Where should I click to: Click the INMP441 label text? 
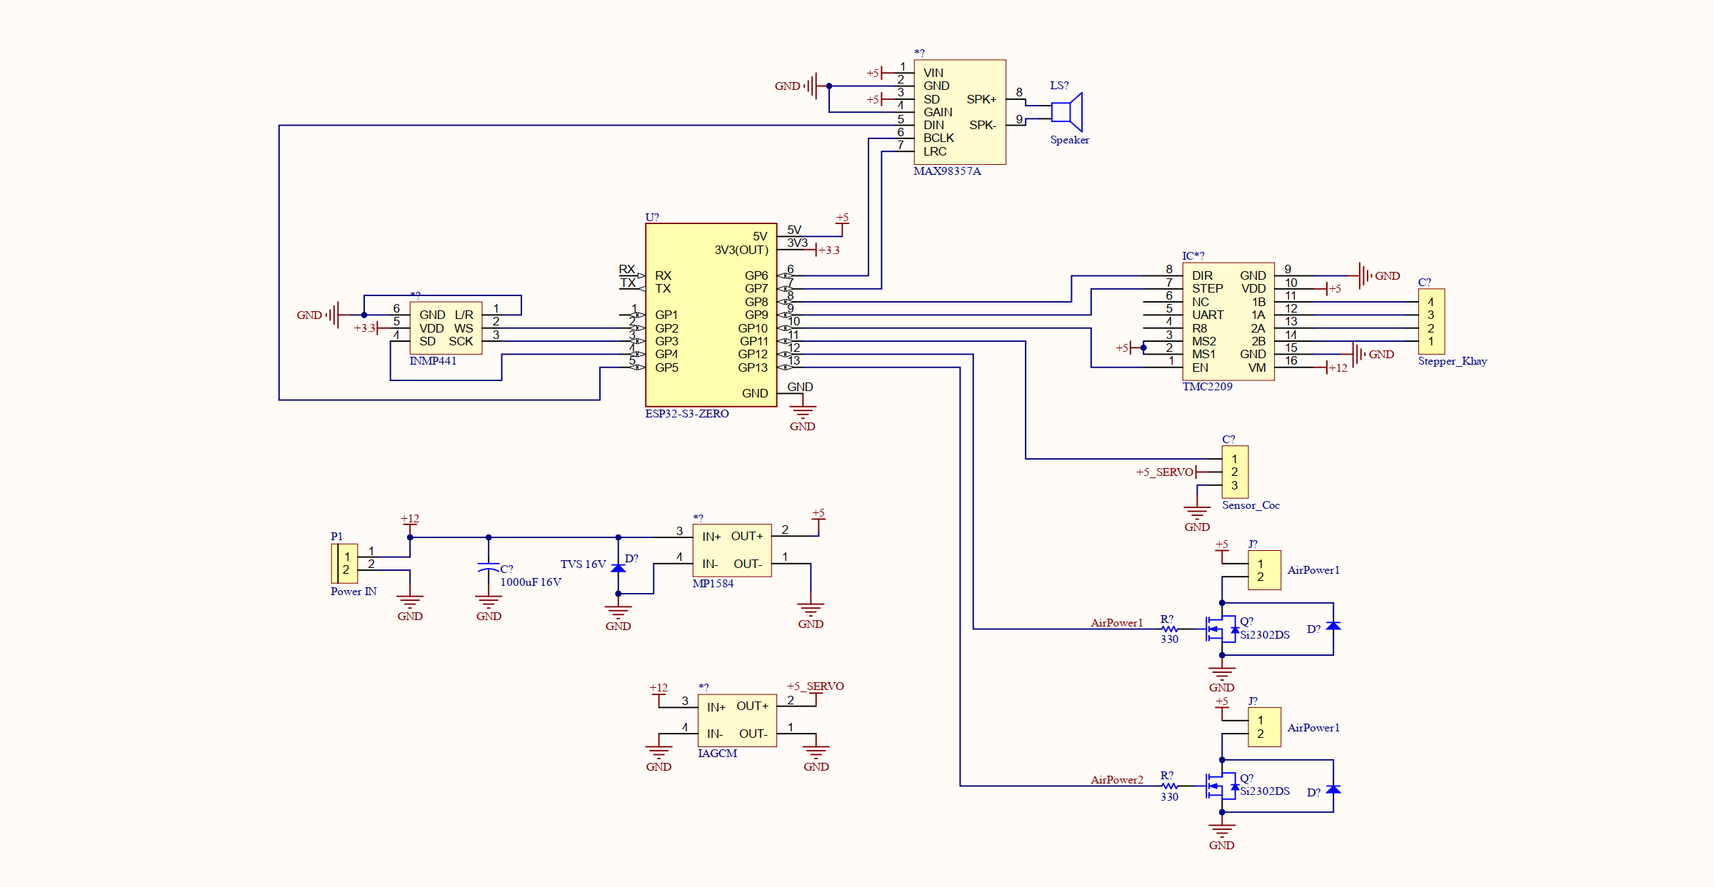pyautogui.click(x=433, y=361)
